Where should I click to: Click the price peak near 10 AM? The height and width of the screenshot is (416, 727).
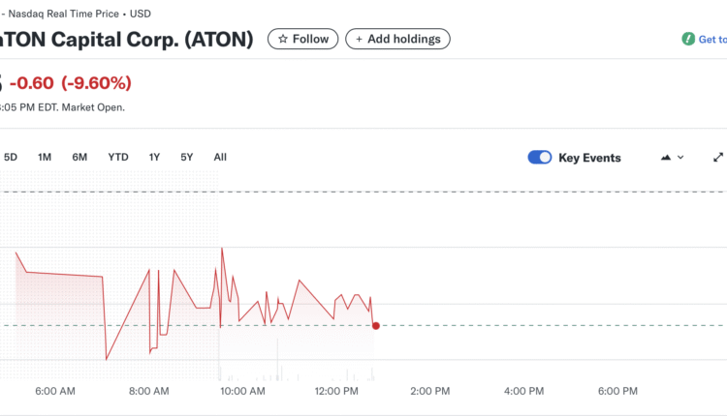tap(223, 249)
